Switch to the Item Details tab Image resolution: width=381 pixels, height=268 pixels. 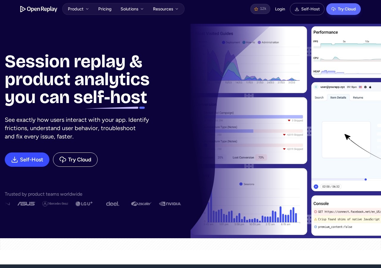coord(338,97)
